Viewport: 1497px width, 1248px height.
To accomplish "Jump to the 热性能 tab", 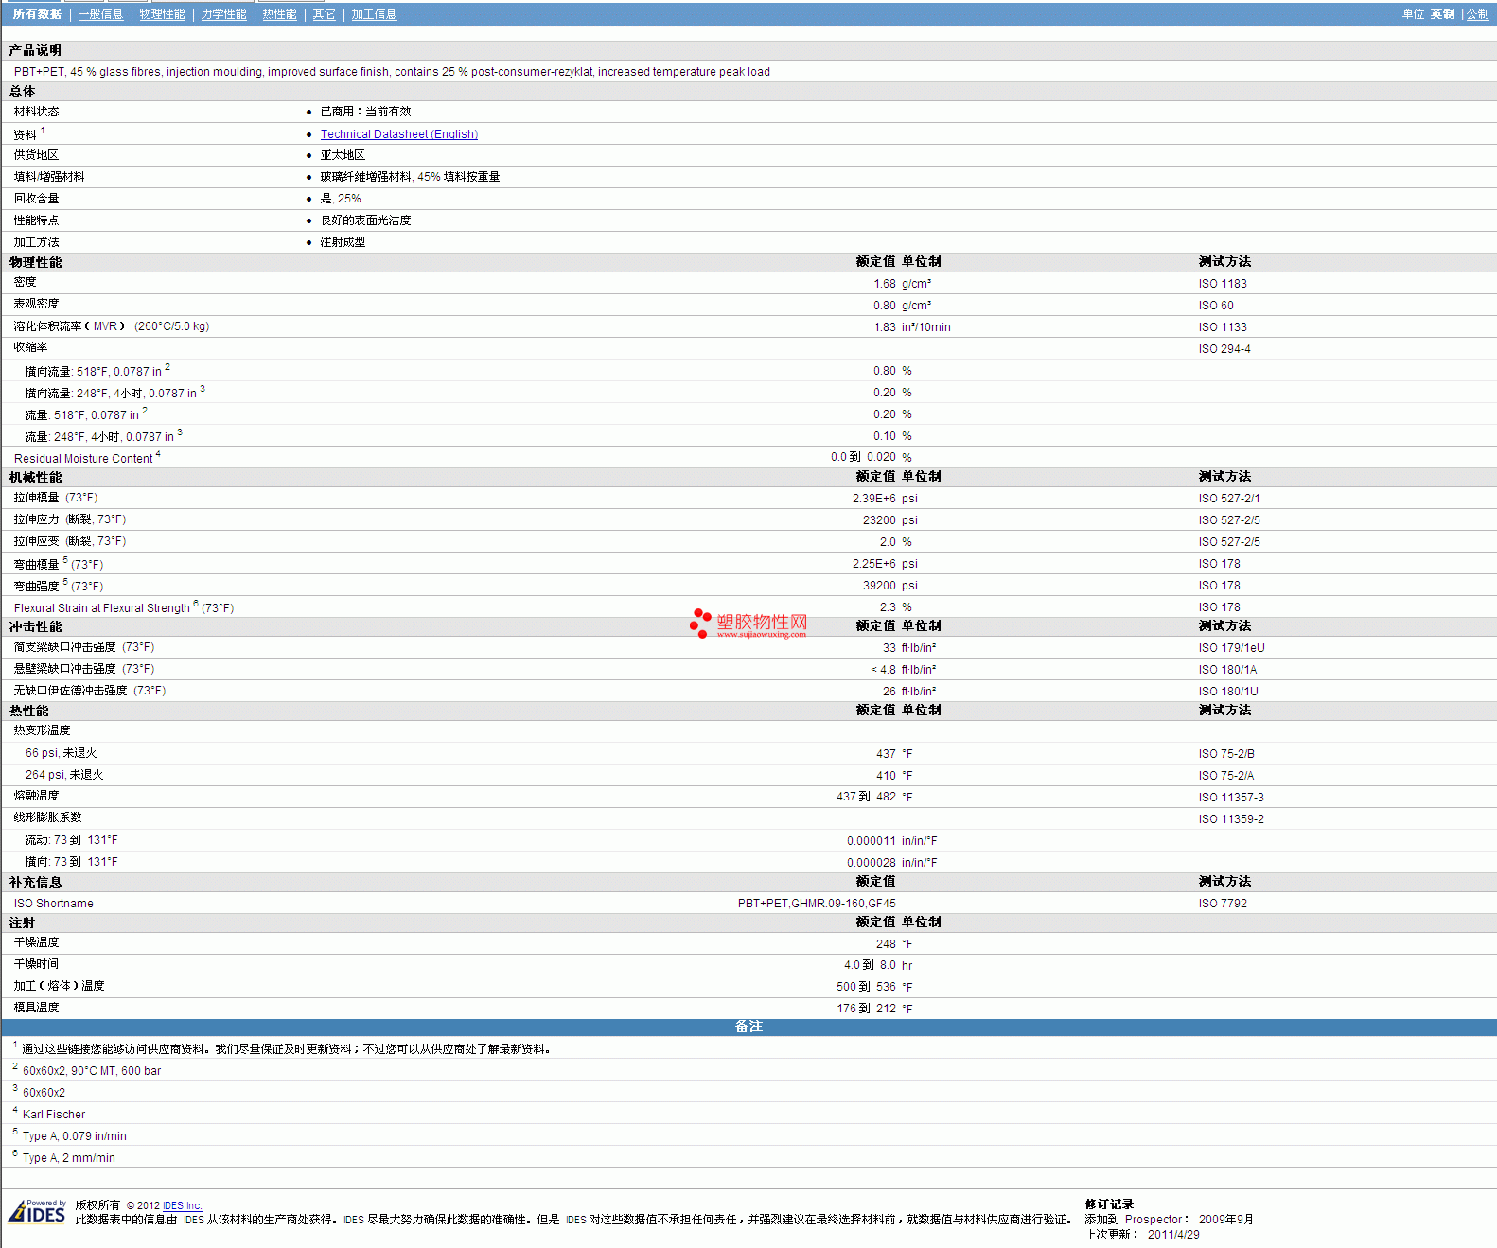I will point(279,14).
